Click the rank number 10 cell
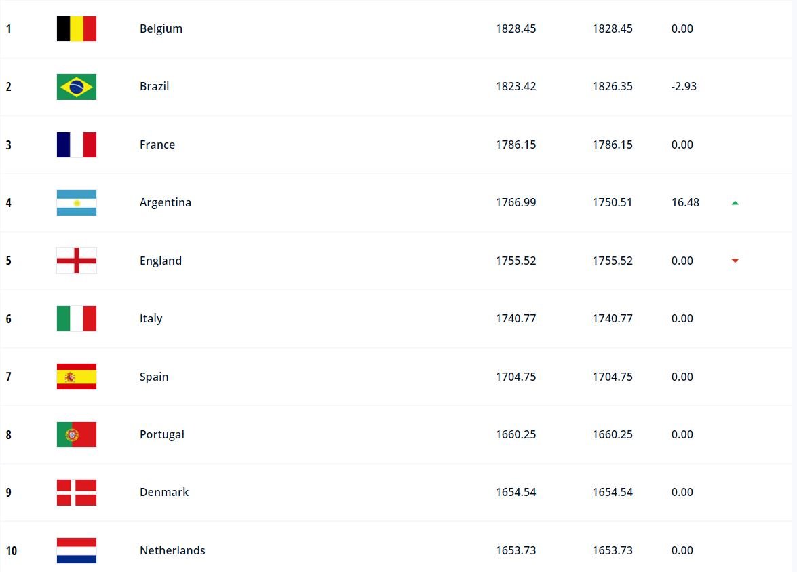Image resolution: width=797 pixels, height=572 pixels. [11, 551]
